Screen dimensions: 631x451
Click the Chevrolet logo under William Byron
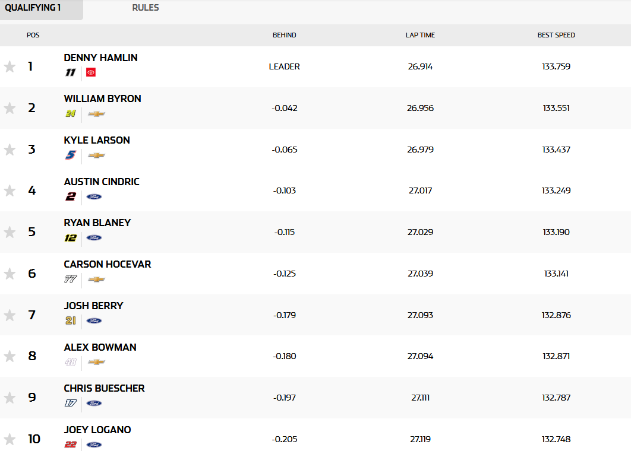(96, 114)
